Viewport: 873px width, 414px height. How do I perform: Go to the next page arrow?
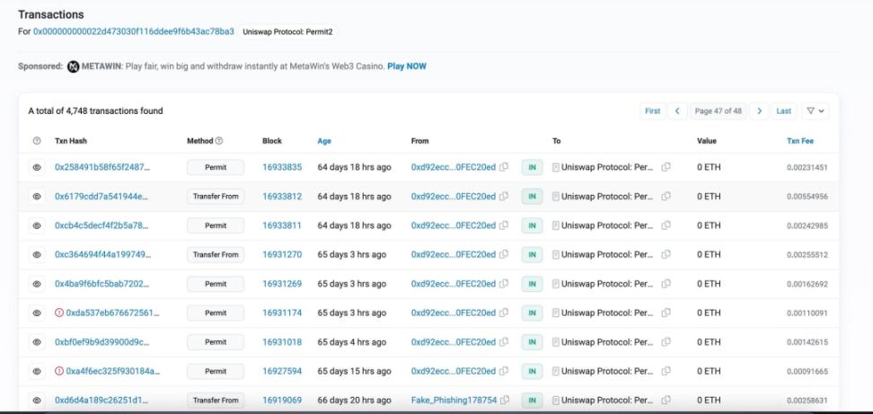click(x=760, y=111)
